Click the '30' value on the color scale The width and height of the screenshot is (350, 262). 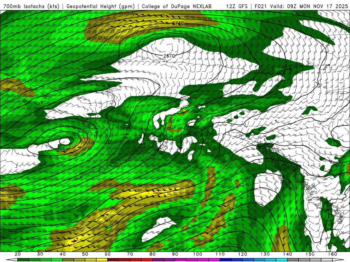(x=40, y=254)
